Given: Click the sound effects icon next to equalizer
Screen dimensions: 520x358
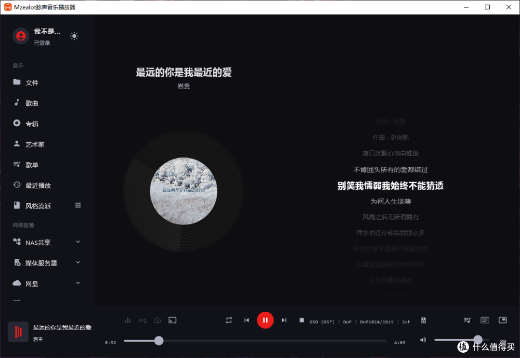Looking at the screenshot, I should click(143, 320).
